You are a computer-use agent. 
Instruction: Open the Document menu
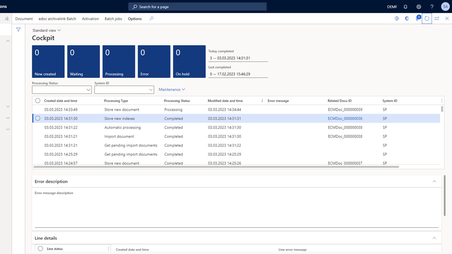pos(24,19)
